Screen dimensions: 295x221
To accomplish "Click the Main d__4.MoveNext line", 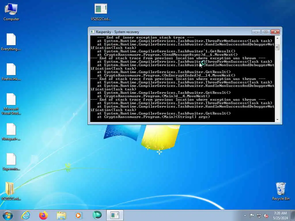I will pyautogui.click(x=154, y=96).
